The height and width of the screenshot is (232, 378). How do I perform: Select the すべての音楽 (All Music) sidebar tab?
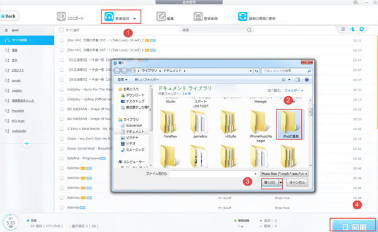pos(27,40)
